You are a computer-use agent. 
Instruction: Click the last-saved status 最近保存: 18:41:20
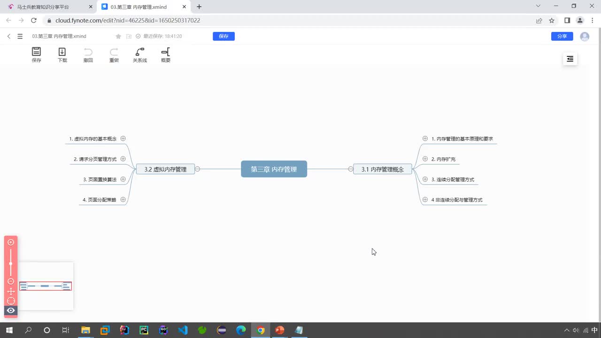[162, 36]
